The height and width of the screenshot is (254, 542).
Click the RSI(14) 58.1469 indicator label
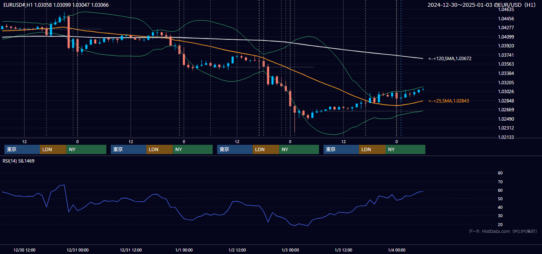tap(19, 161)
